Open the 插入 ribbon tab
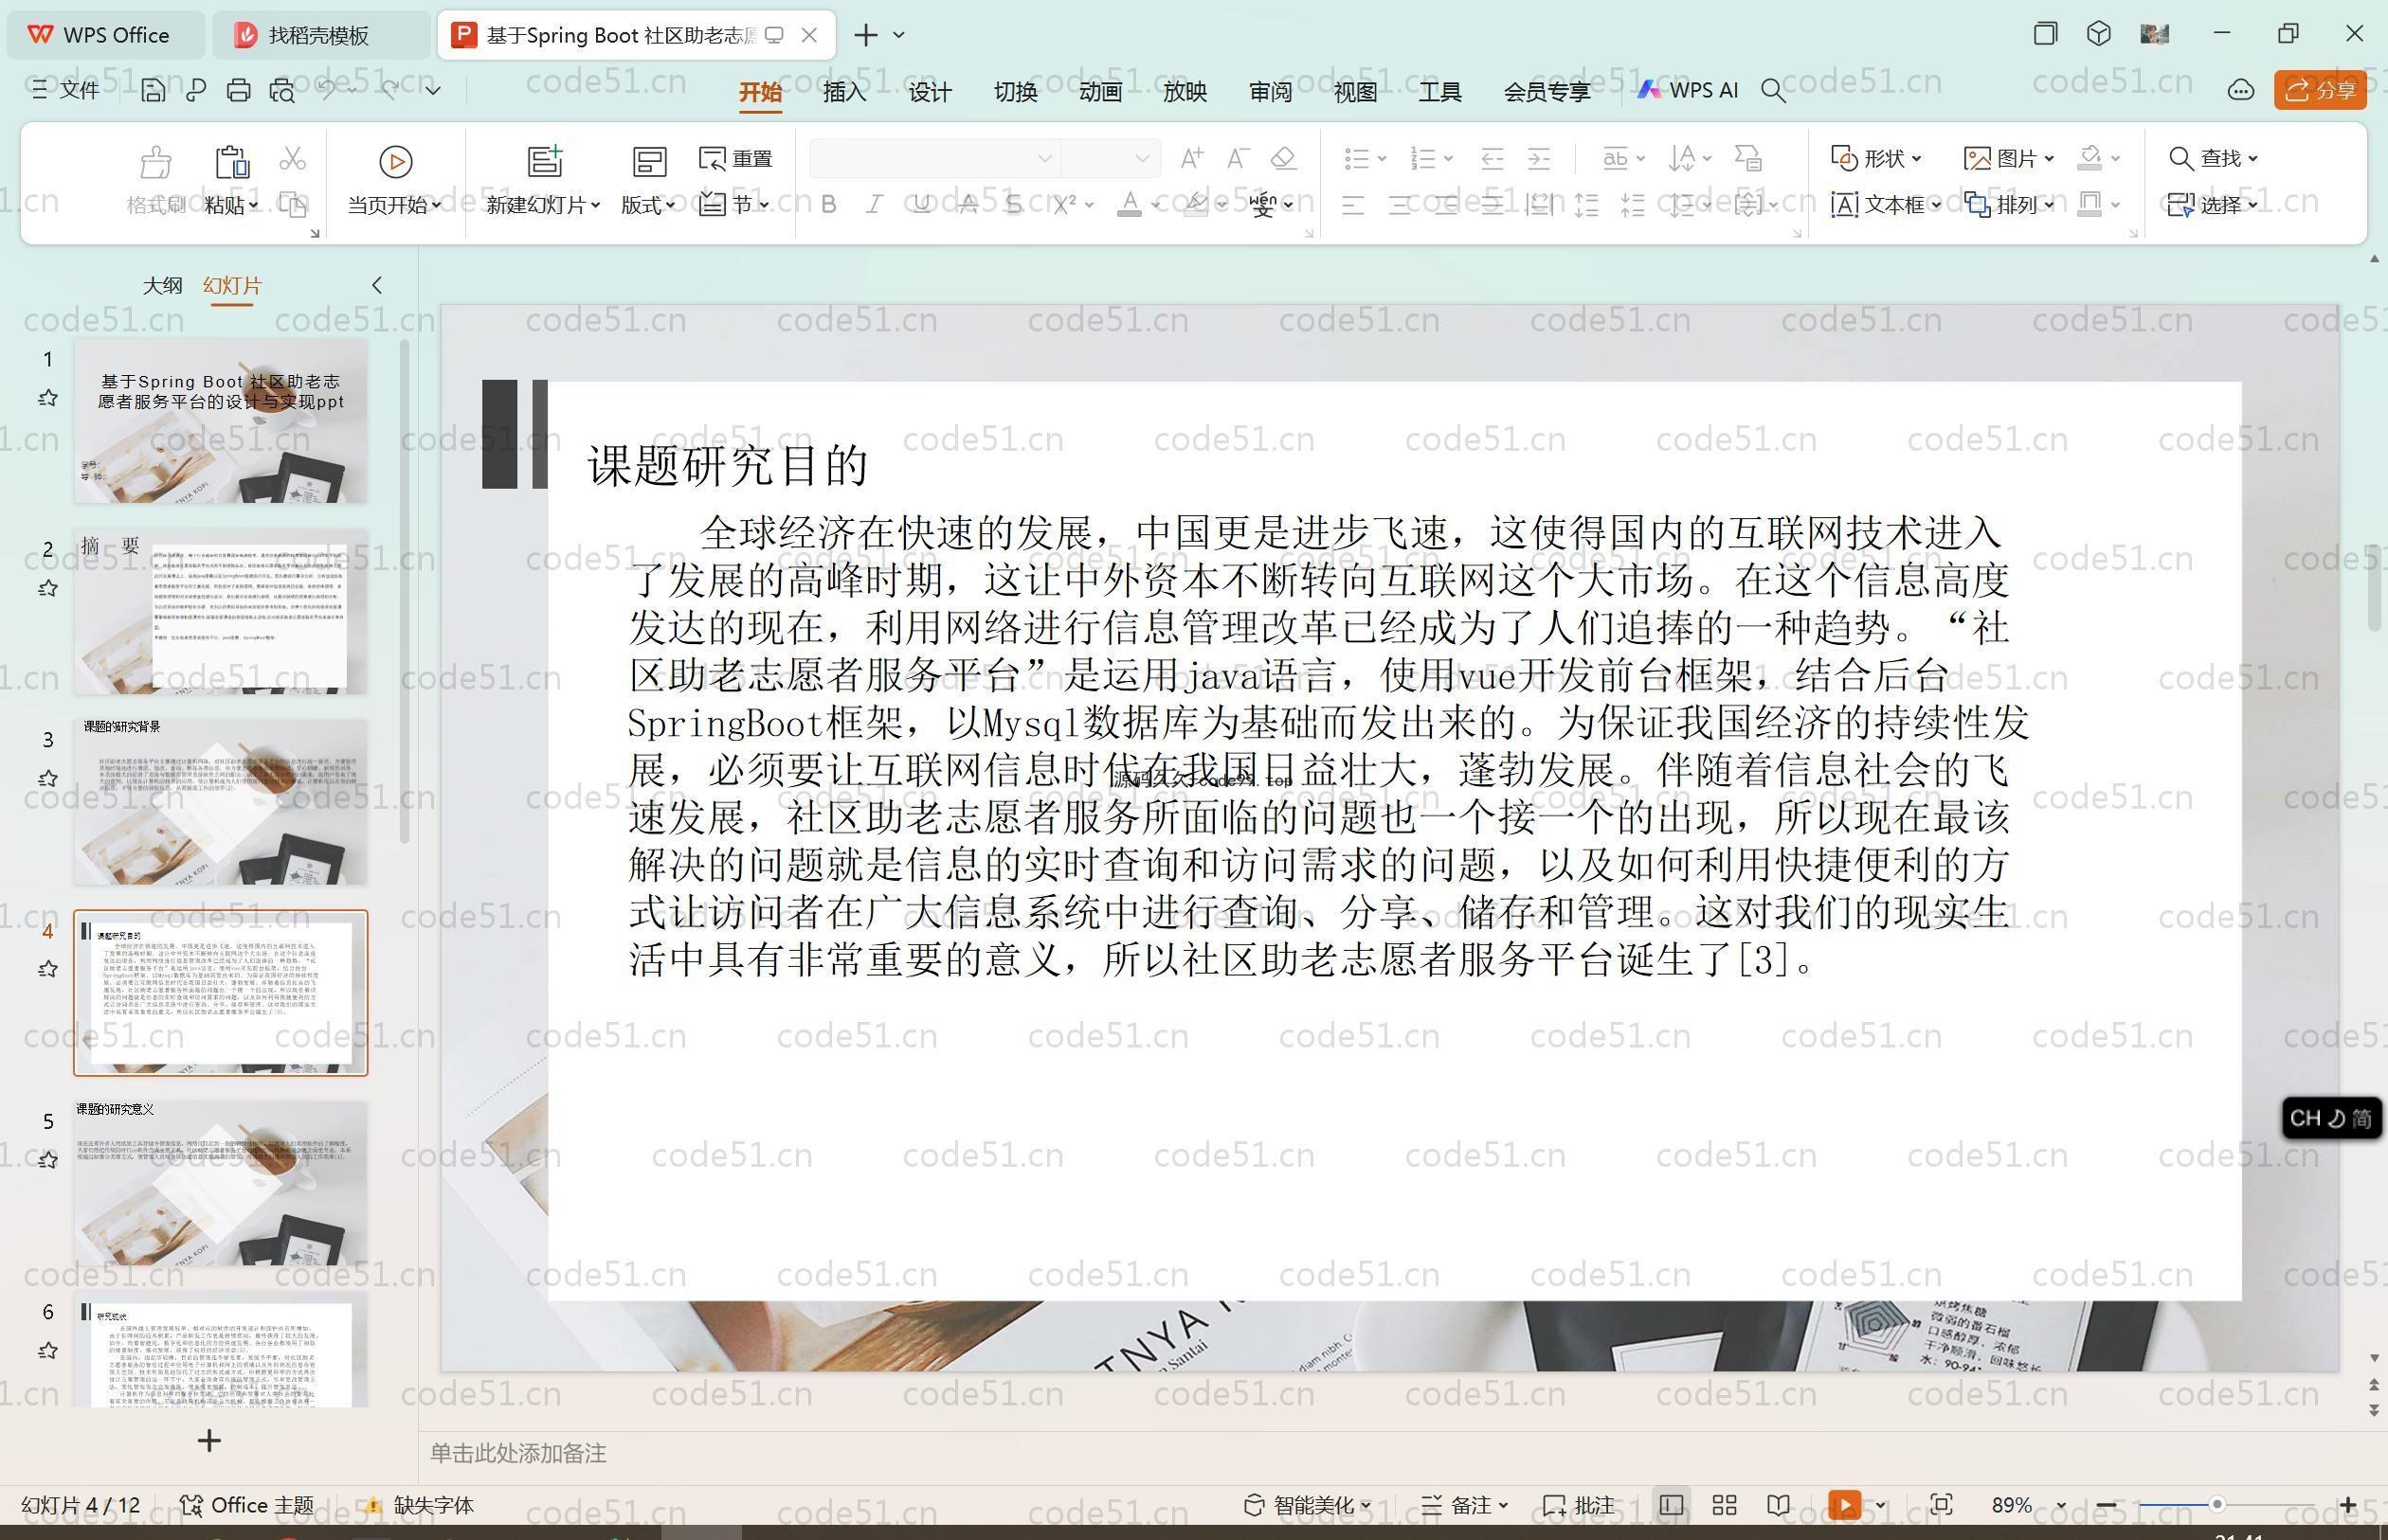The image size is (2388, 1540). click(x=844, y=92)
